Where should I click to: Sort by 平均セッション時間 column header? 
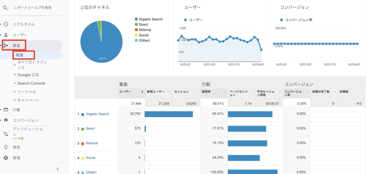(x=269, y=93)
